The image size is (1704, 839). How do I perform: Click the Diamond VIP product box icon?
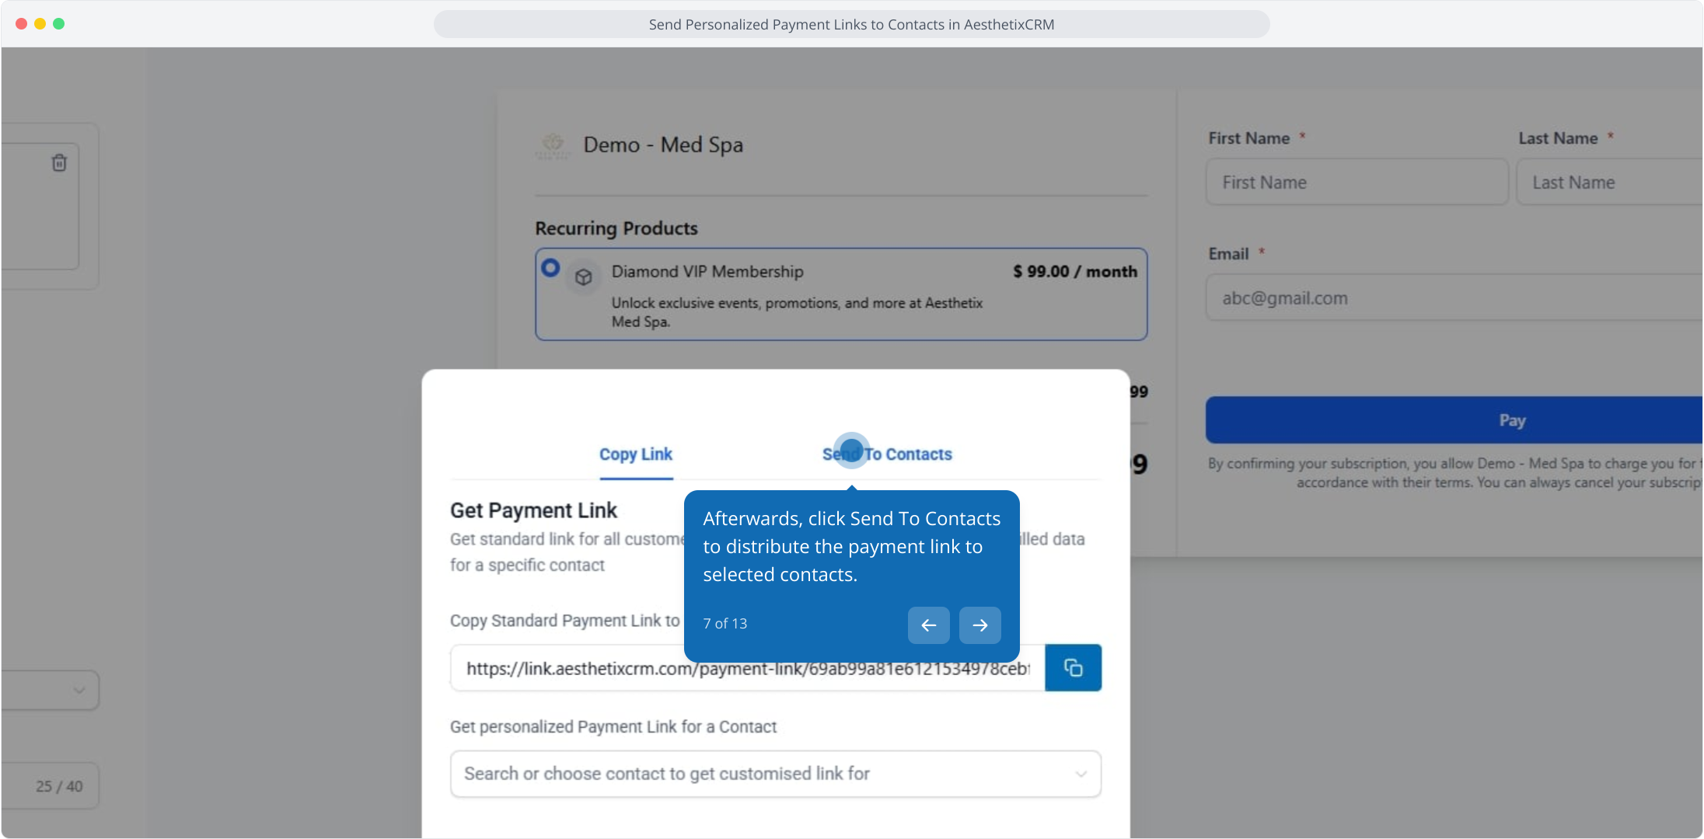(584, 277)
